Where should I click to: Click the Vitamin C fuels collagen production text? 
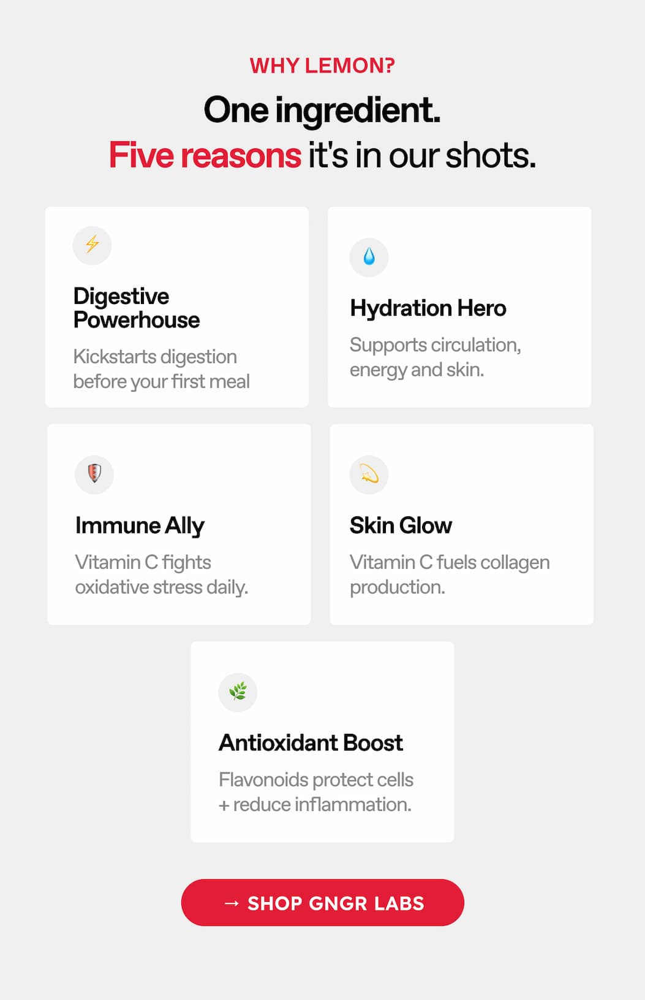(x=450, y=574)
